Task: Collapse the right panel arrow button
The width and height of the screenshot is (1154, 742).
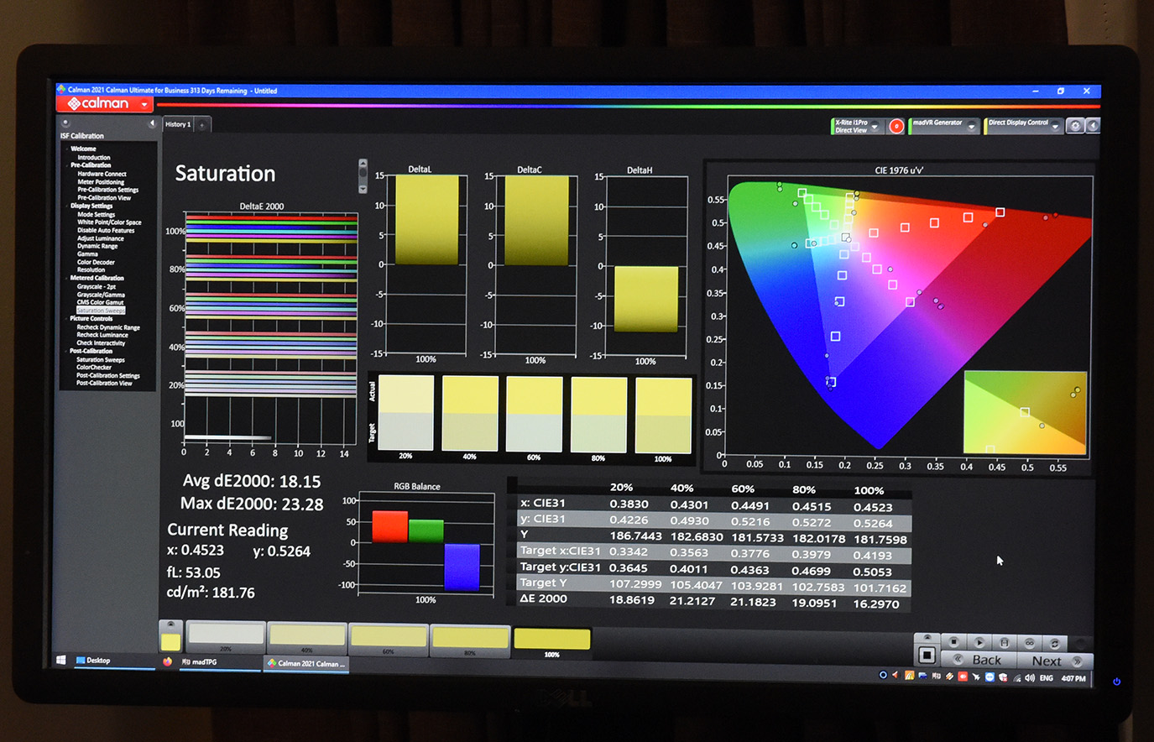Action: point(1093,126)
